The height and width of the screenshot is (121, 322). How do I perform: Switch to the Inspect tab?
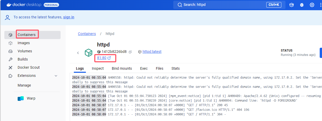click(x=98, y=68)
